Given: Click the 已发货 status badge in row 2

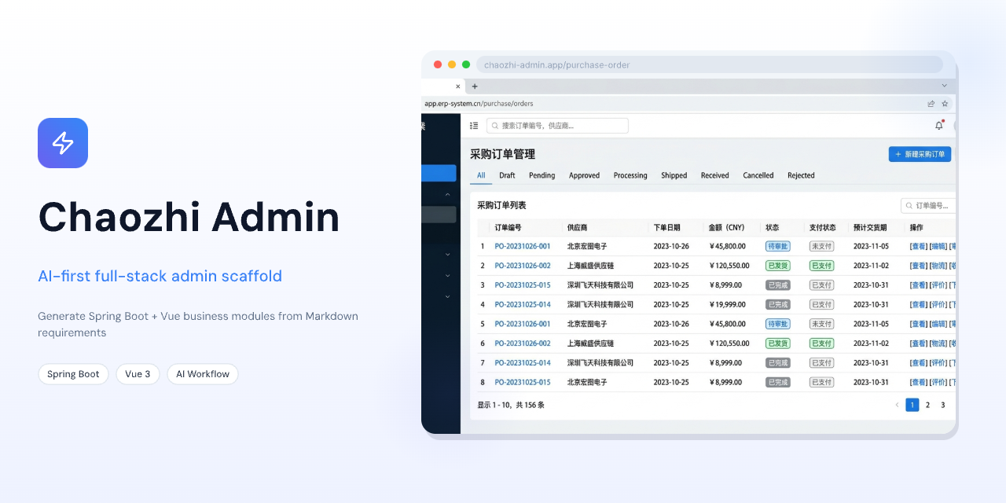Looking at the screenshot, I should tap(778, 266).
